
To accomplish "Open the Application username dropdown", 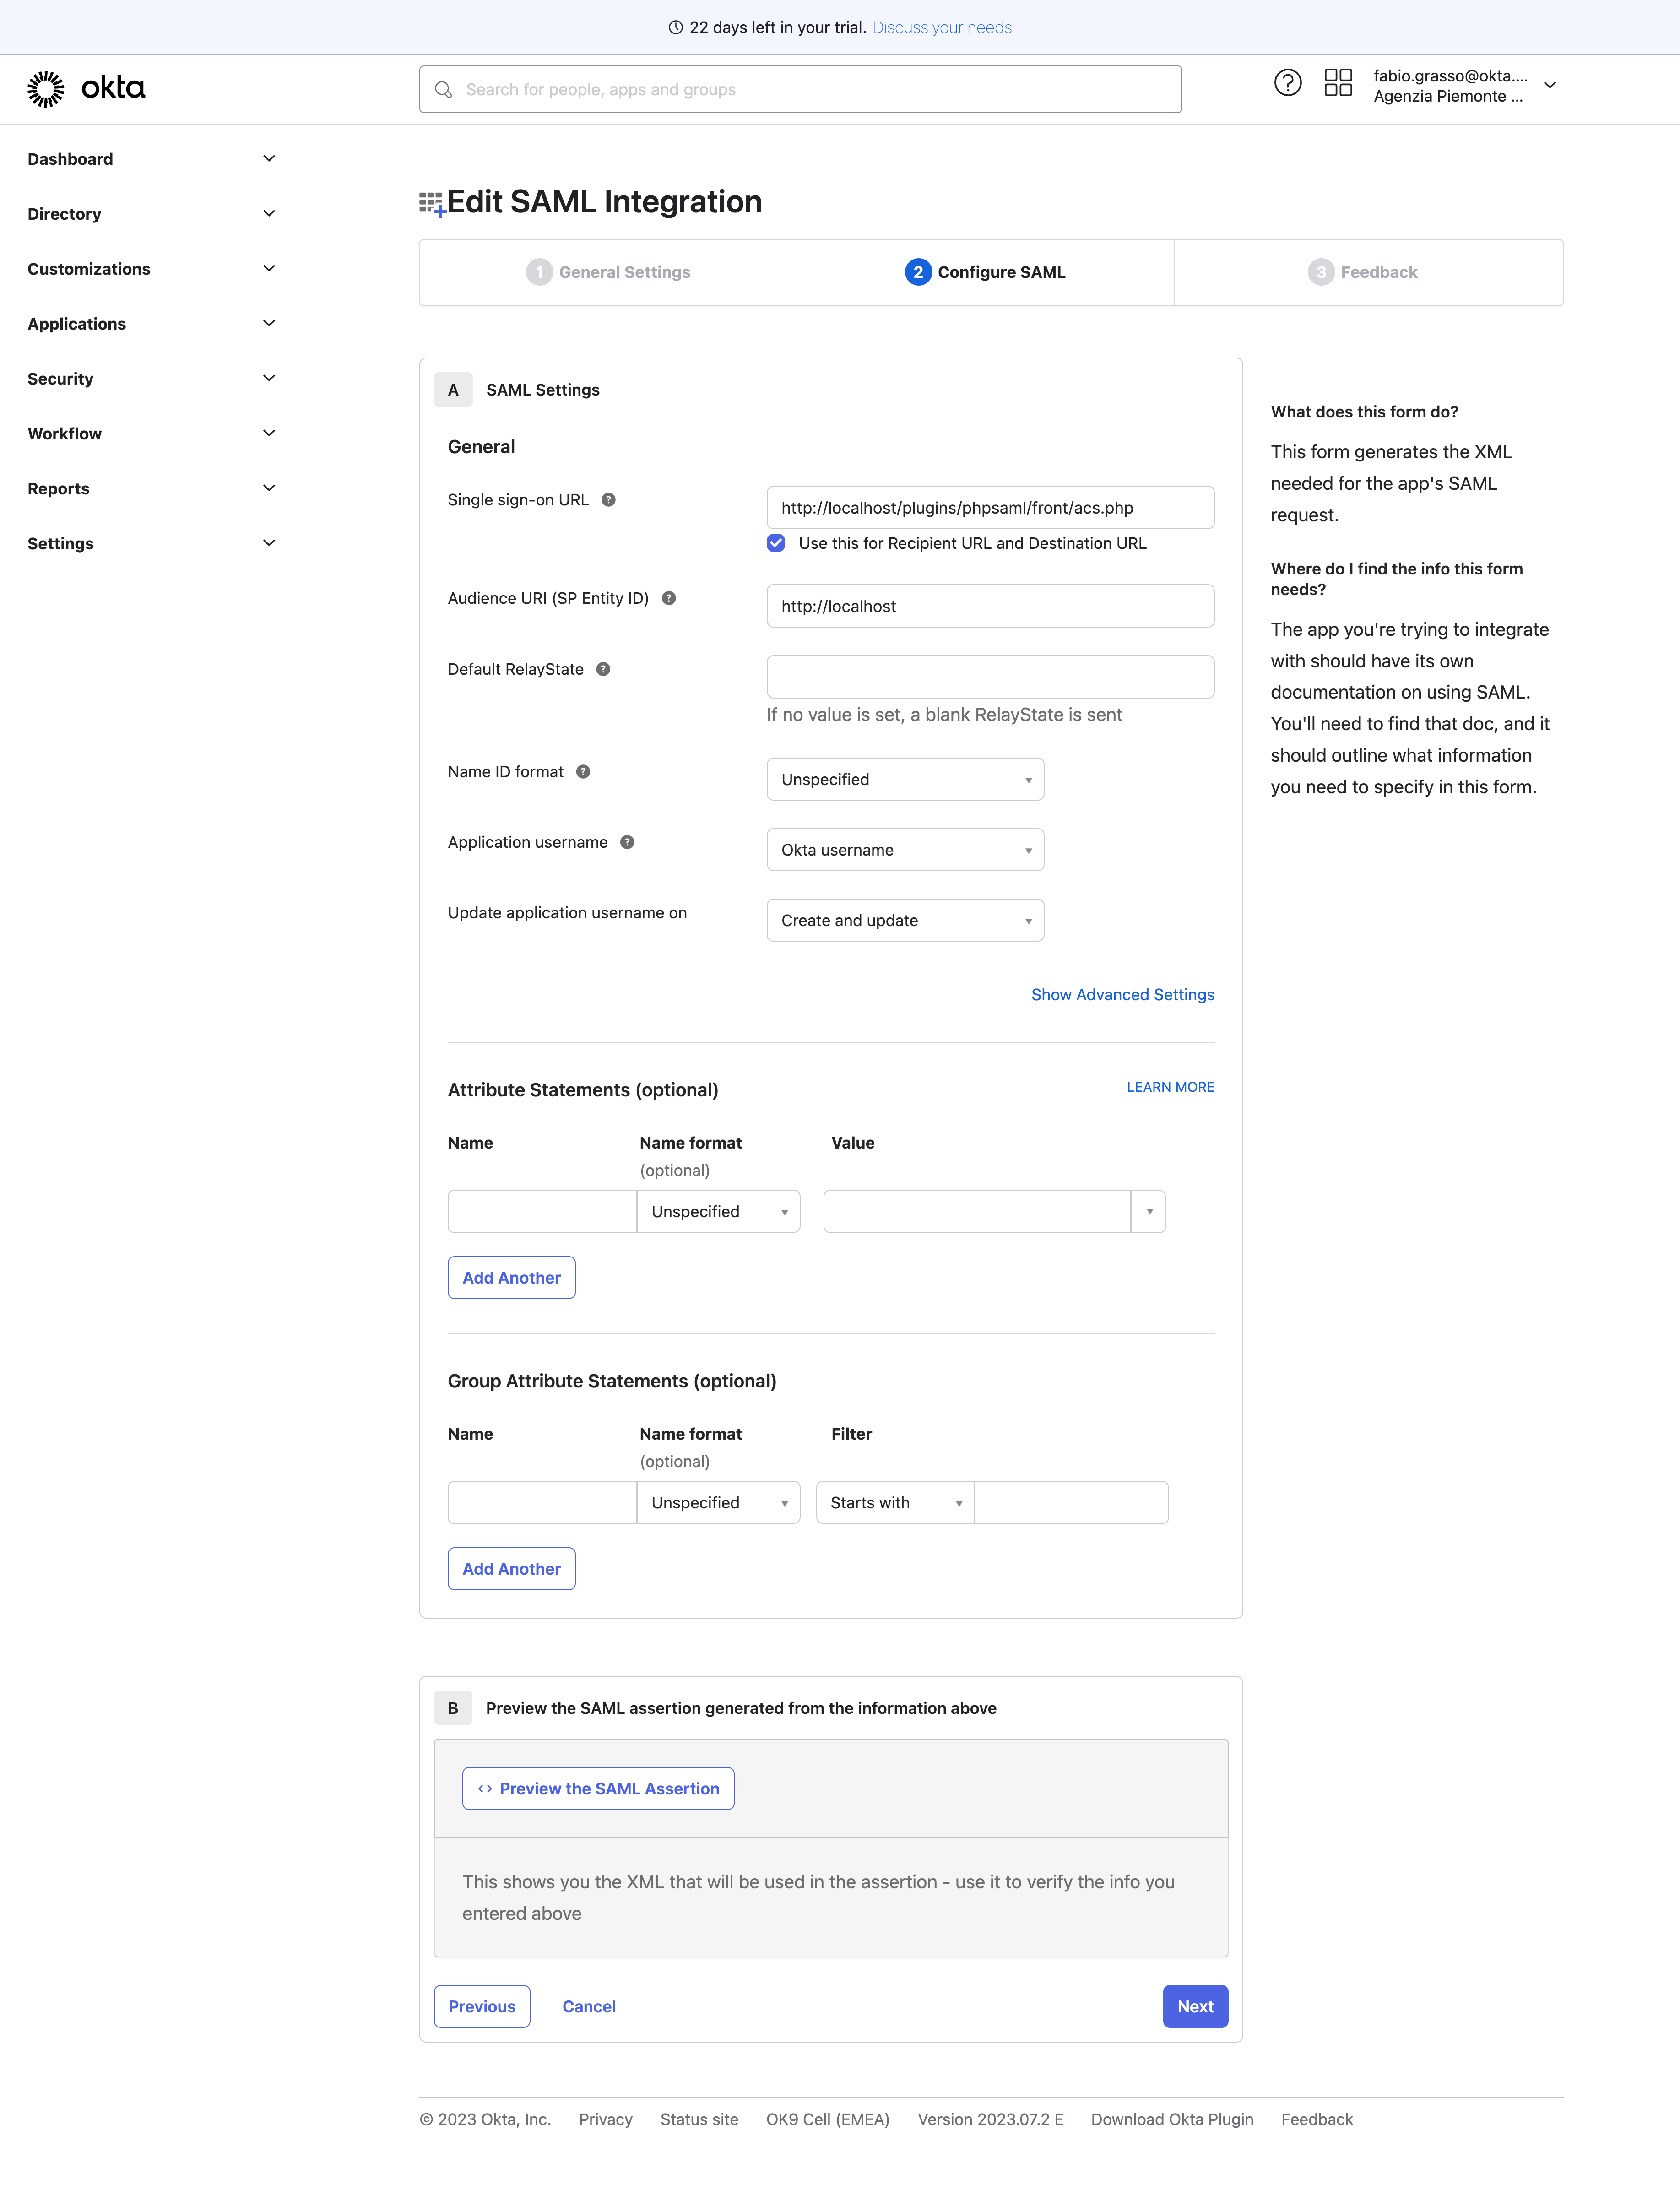I will (904, 850).
